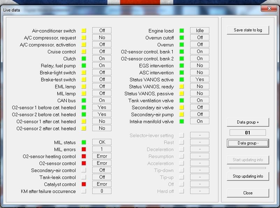Image resolution: width=280 pixels, height=208 pixels.
Task: Click the Engine load Idle value box
Action: point(200,31)
